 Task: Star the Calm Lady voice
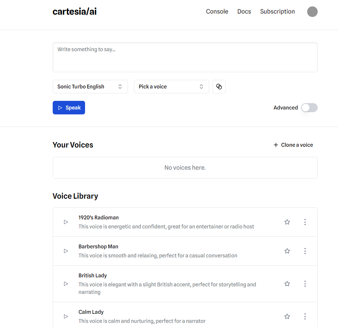[x=287, y=316]
